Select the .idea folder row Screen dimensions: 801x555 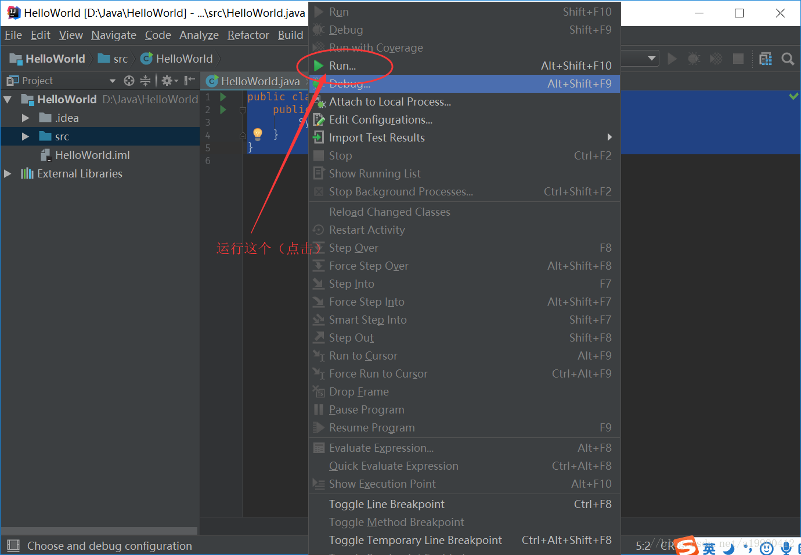pos(100,118)
